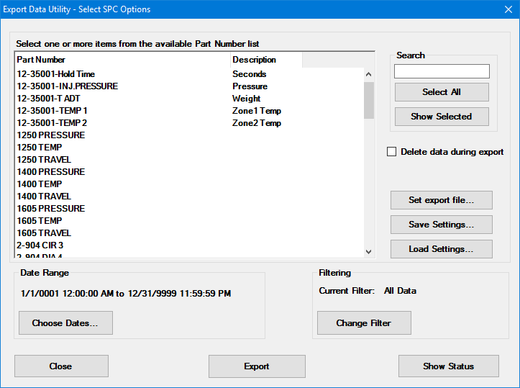
Task: Sort by the Part Number column header
Action: click(122, 60)
